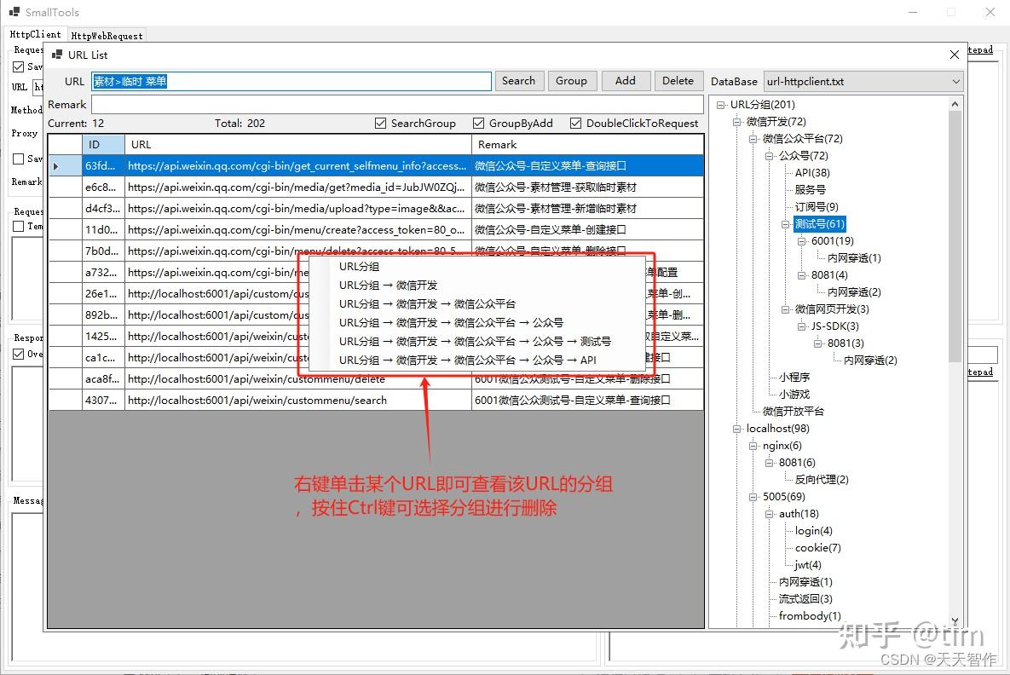The height and width of the screenshot is (675, 1010).
Task: Select context menu entry URL分组
Action: coord(360,267)
